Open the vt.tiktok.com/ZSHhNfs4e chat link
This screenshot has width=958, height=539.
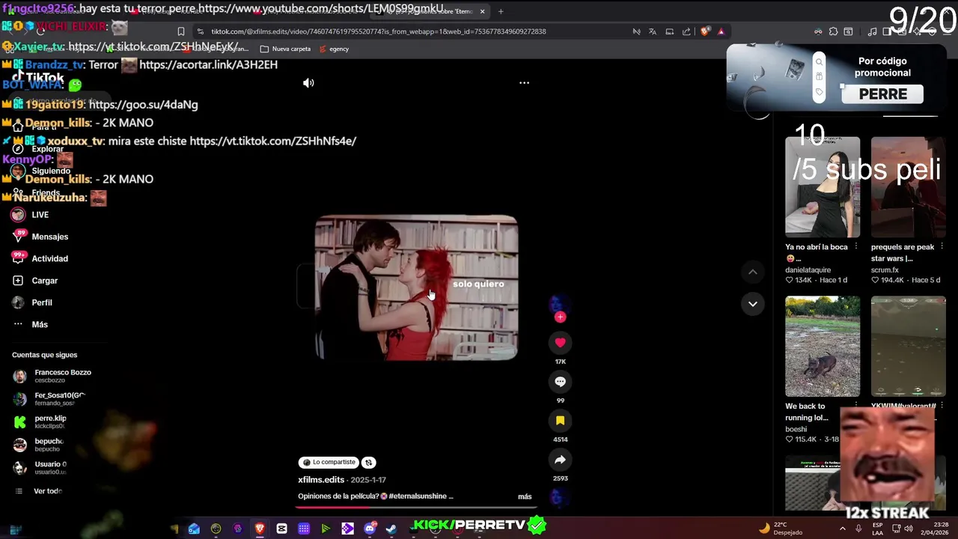point(272,141)
